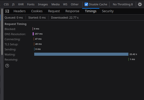Click the "Waiting:" label
The height and width of the screenshot is (100, 144).
[10, 54]
